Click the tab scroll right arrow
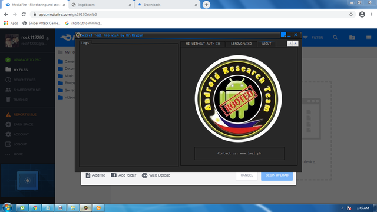Image resolution: width=377 pixels, height=212 pixels. click(x=296, y=43)
